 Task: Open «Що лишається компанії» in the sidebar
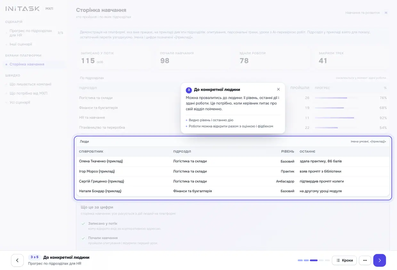pos(30,84)
